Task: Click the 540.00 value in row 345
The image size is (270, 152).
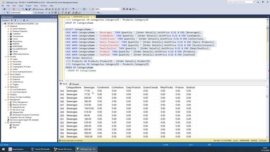Action: click(88, 98)
